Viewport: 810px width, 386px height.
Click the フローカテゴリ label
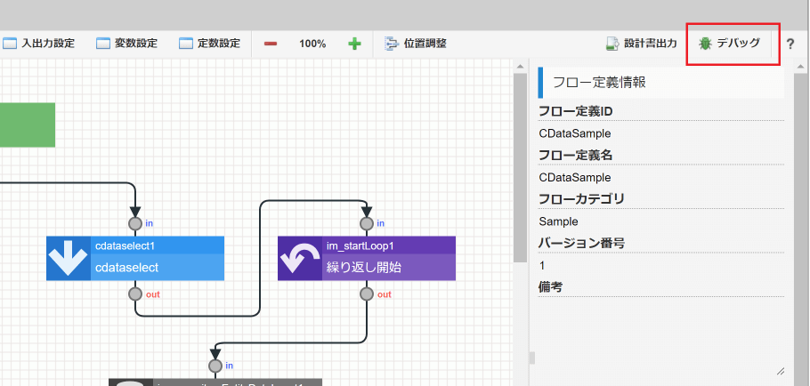click(581, 199)
